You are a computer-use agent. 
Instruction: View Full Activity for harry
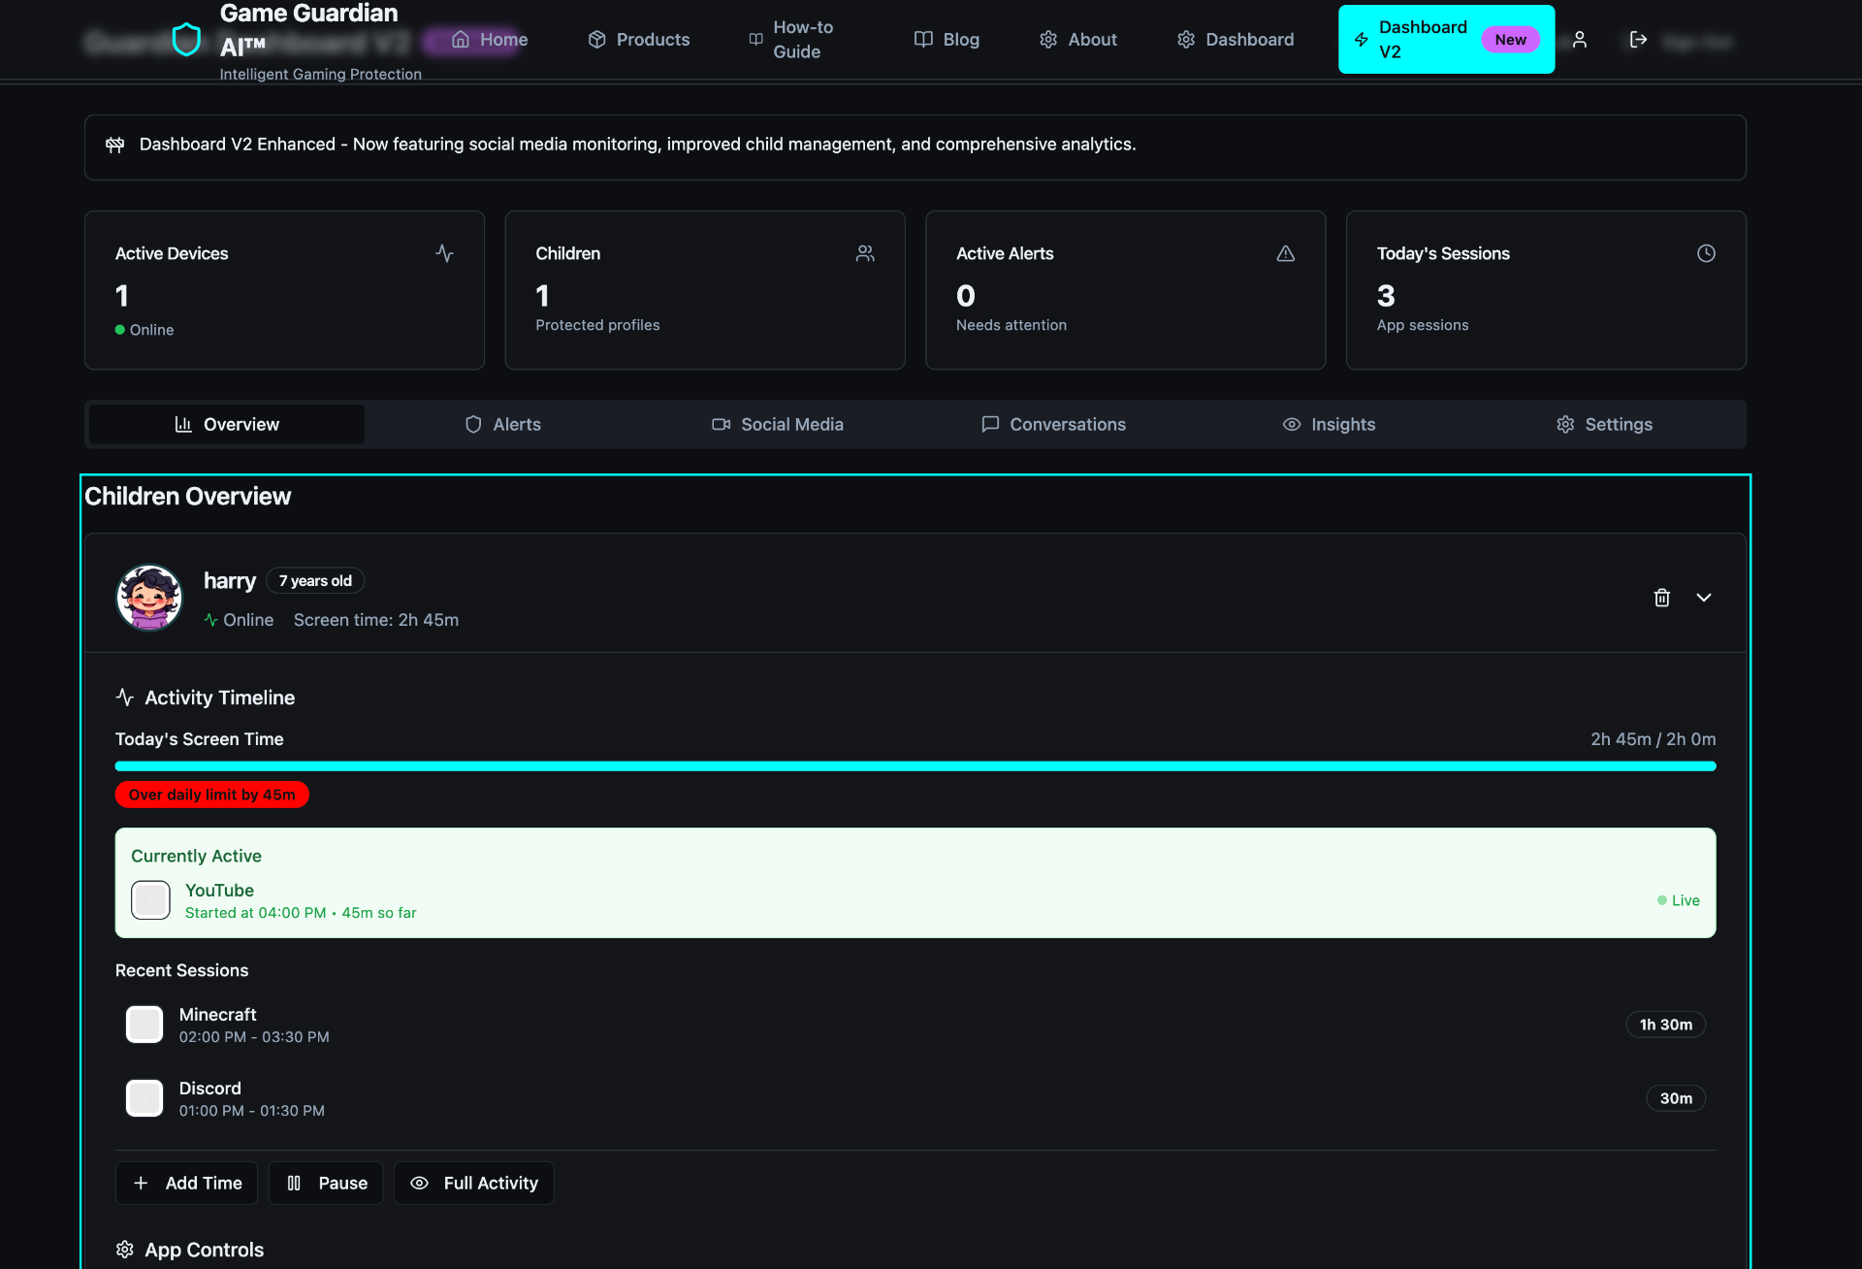click(473, 1183)
